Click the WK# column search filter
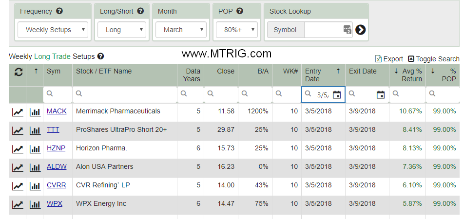The width and height of the screenshot is (464, 219). point(287,94)
